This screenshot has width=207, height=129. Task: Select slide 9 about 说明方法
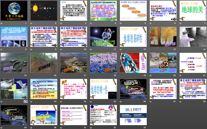click(44, 37)
